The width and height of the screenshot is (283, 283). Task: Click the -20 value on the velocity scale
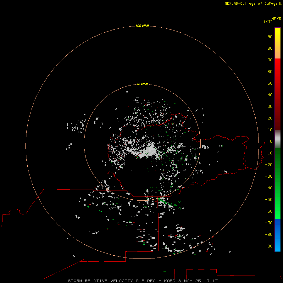269,164
